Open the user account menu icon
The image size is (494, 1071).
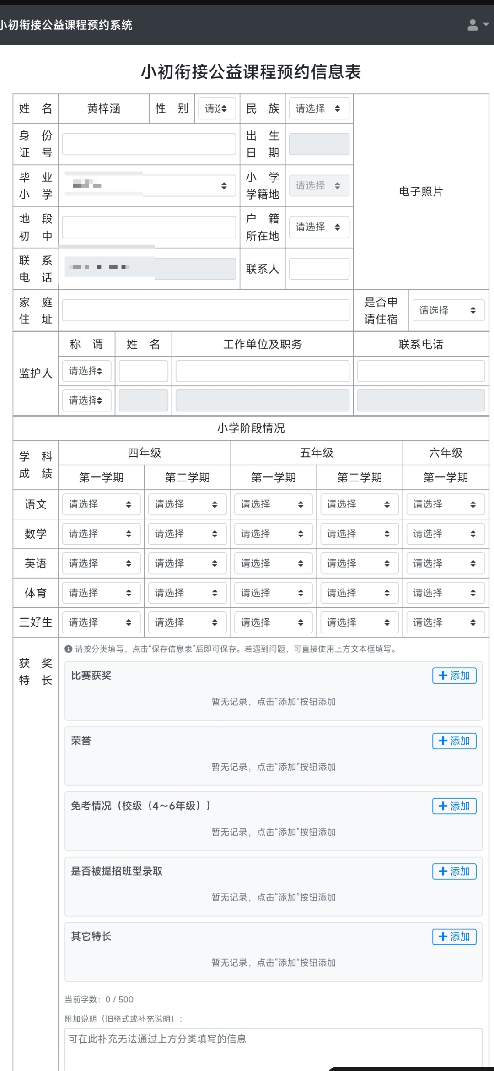(477, 25)
